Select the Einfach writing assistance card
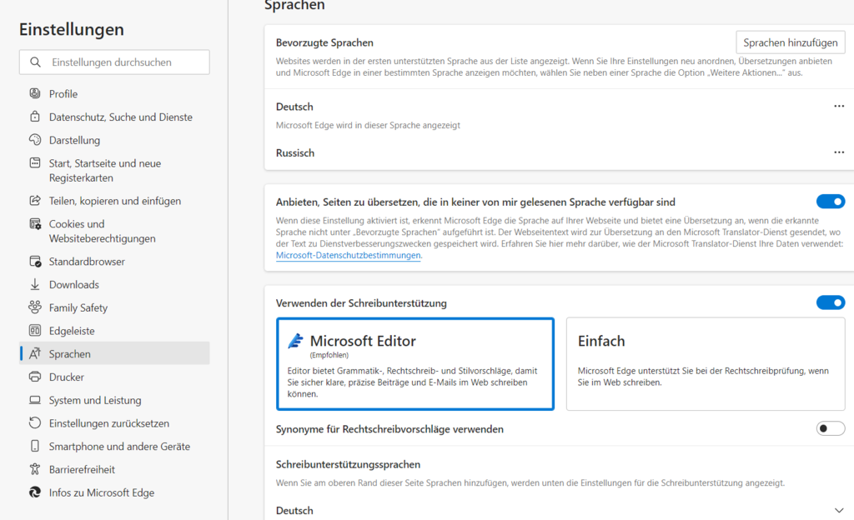Screen dimensions: 854x520 click(706, 364)
